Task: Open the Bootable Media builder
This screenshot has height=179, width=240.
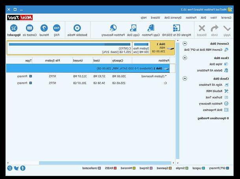Action: (x=77, y=30)
